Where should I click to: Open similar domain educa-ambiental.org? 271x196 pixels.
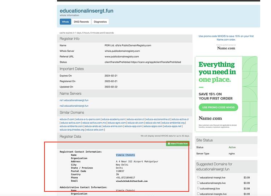(x=173, y=123)
